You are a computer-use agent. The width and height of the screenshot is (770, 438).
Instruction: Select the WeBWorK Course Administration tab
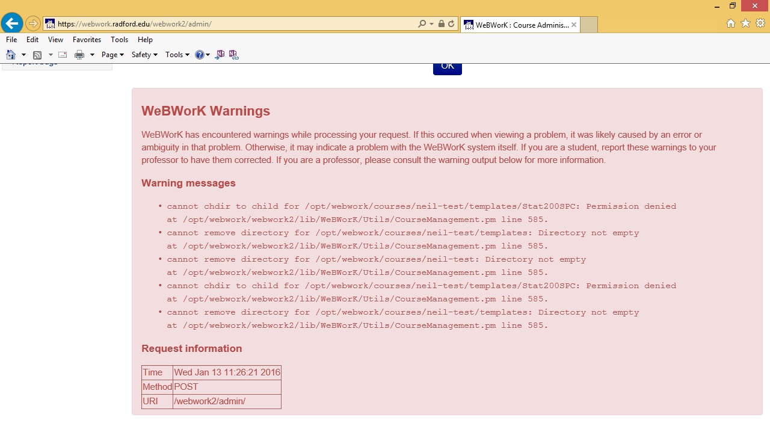tap(520, 25)
